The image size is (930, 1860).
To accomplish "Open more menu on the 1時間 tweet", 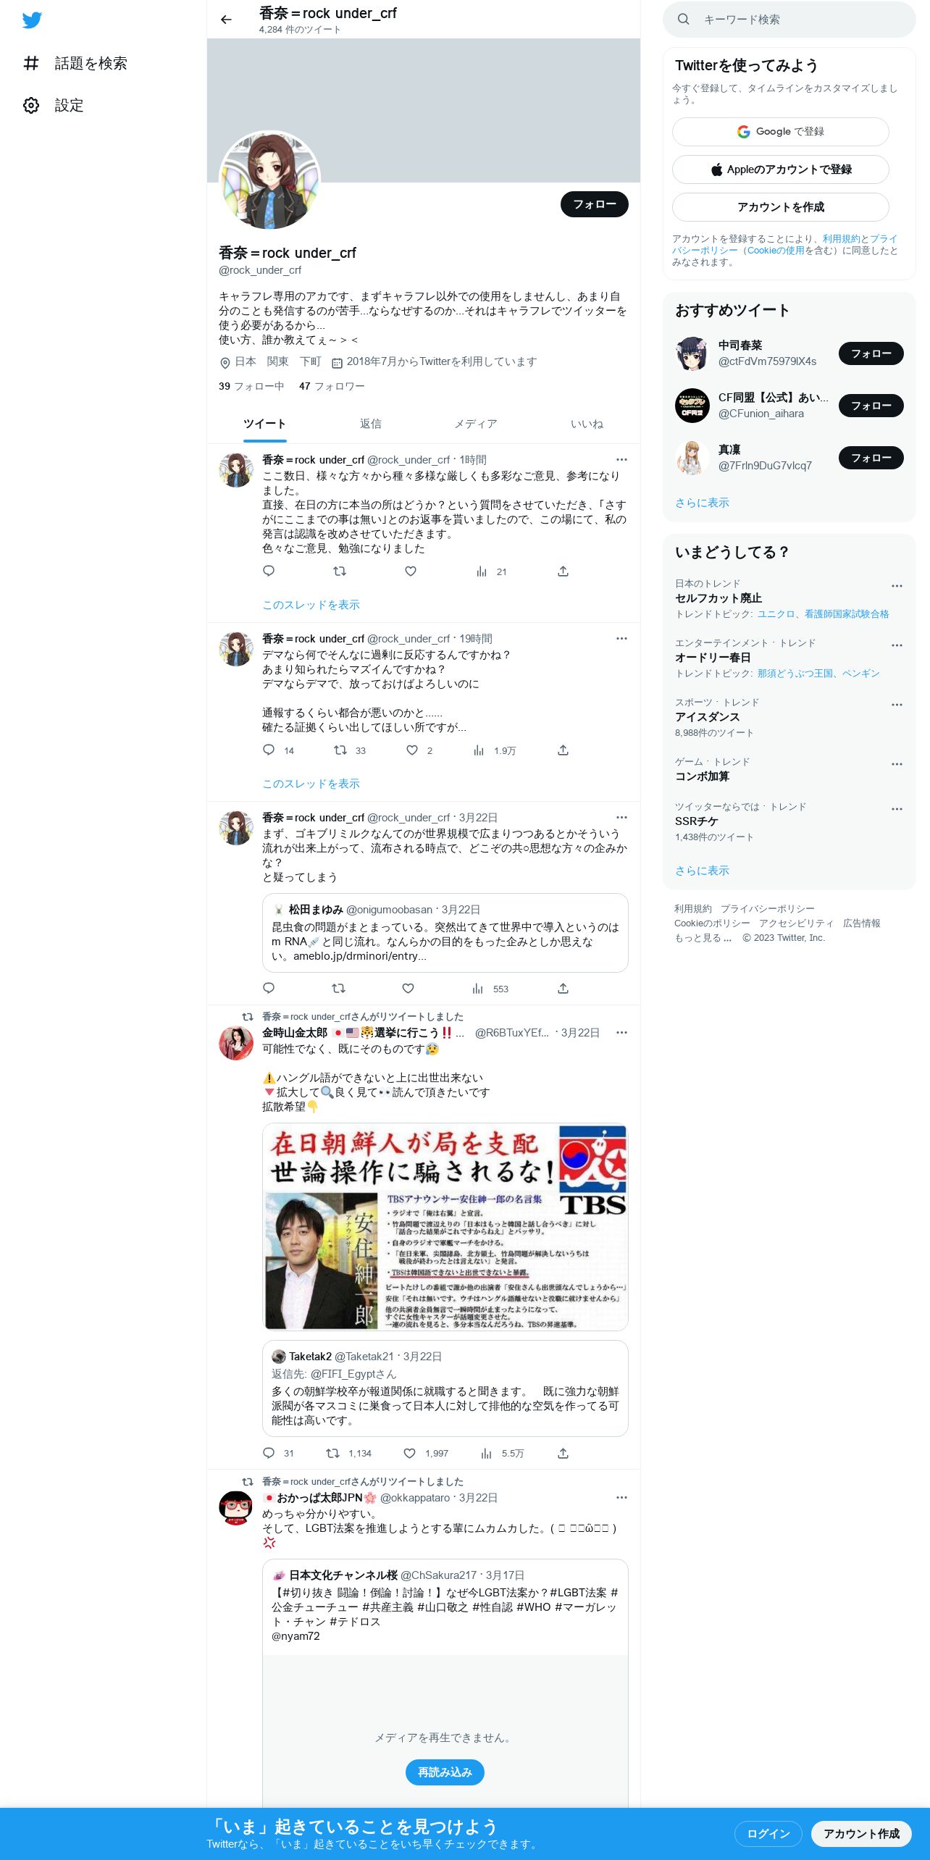I will (621, 459).
